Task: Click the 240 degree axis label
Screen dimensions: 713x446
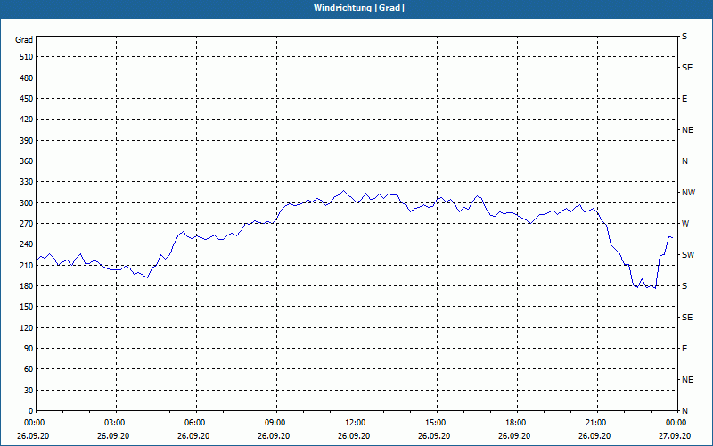Action: coord(27,244)
